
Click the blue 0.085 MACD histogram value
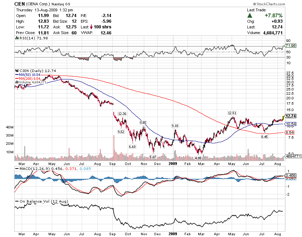(85, 169)
